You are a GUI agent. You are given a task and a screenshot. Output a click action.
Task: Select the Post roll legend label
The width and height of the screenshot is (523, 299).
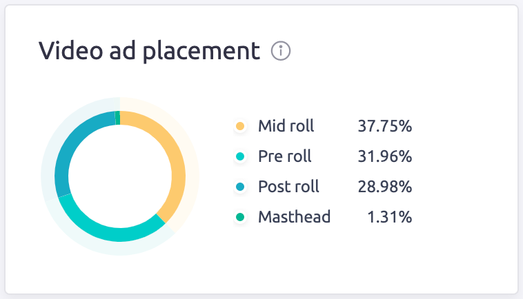(288, 187)
